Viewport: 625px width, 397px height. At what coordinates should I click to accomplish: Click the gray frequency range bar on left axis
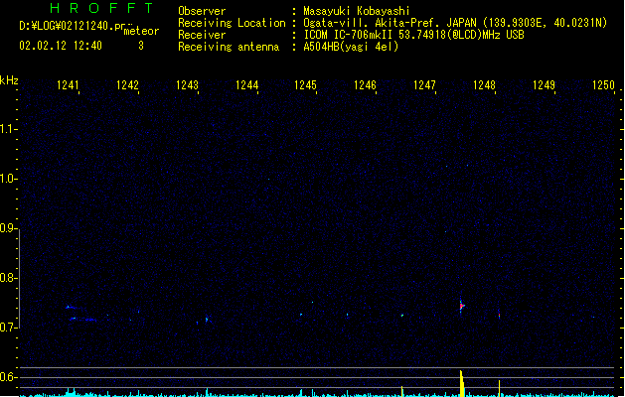coord(19,278)
